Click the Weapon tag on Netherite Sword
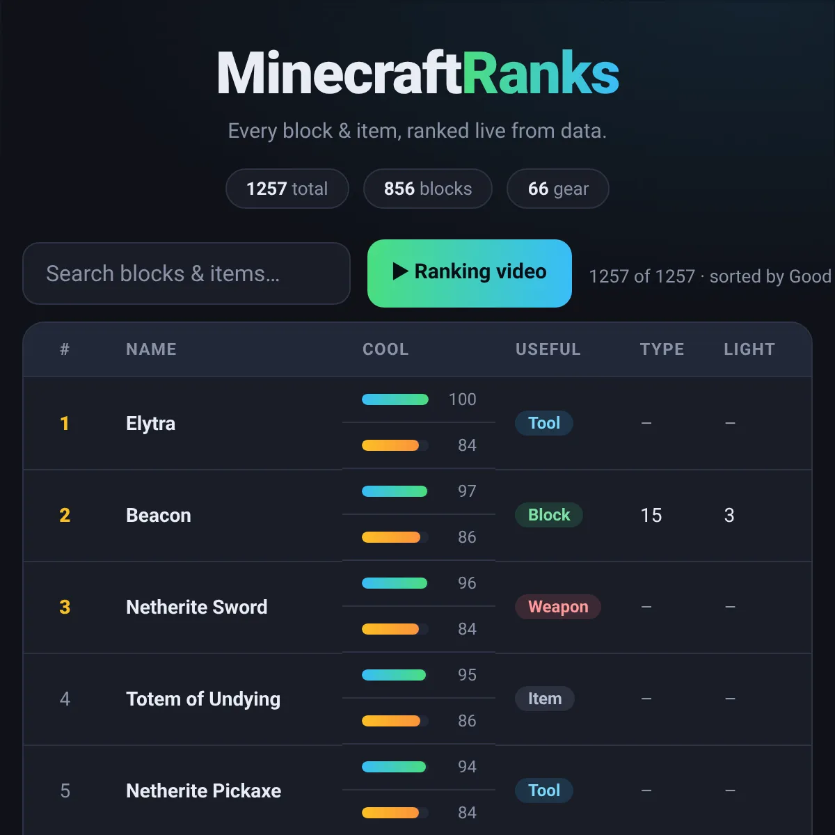The height and width of the screenshot is (835, 835). [558, 607]
